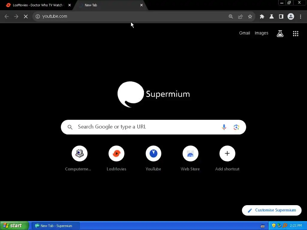Open the labs flask icon on page
Screen dimensions: 307x230
[280, 34]
